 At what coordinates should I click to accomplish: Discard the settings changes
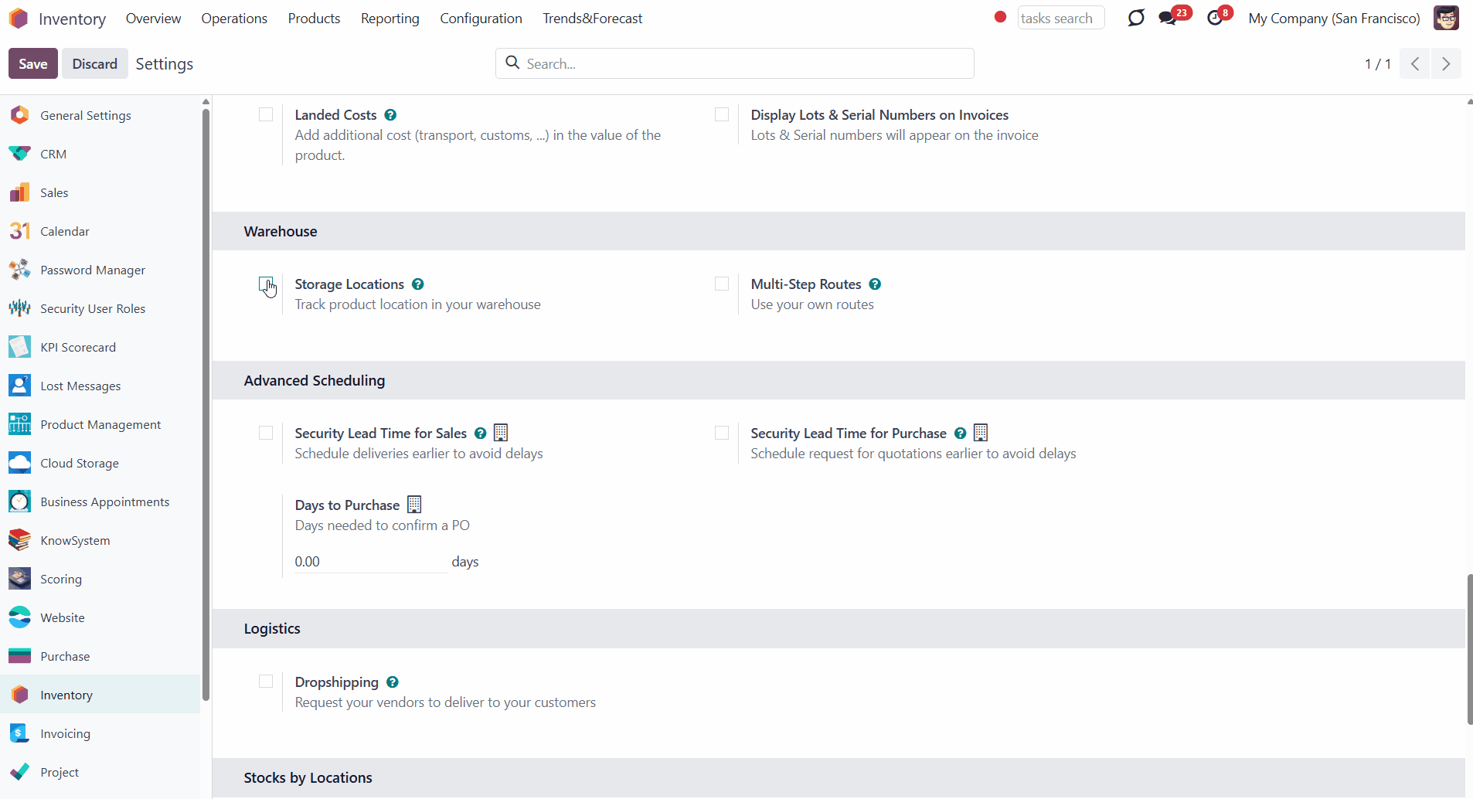94,63
